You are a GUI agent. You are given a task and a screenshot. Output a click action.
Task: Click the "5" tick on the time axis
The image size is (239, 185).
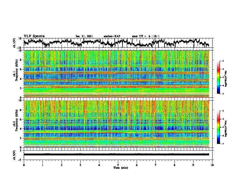[x=118, y=165]
